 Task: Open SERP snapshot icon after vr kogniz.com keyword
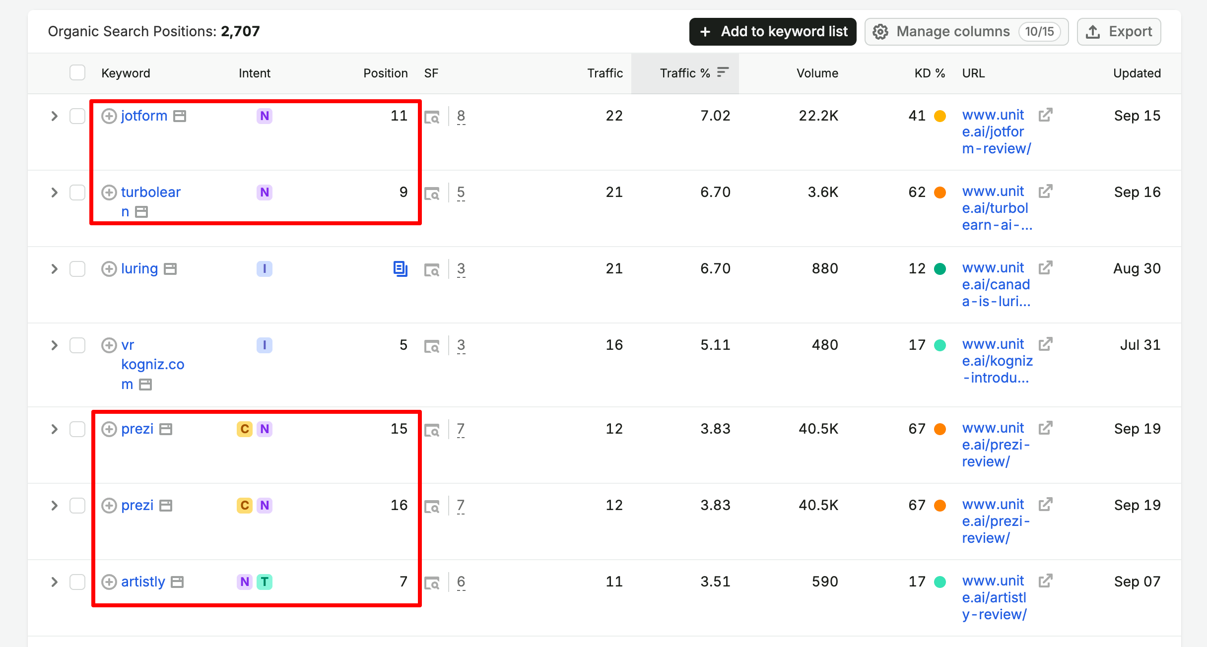145,385
